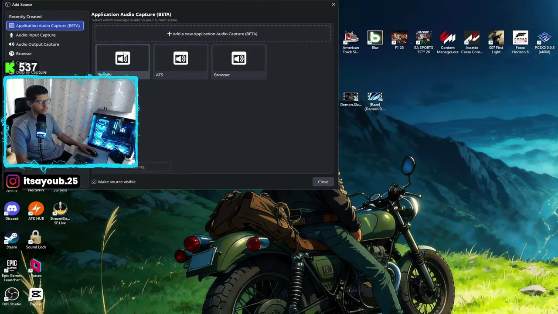Launch EA SPORTS FC 26 from desktop
The height and width of the screenshot is (314, 558).
(424, 42)
